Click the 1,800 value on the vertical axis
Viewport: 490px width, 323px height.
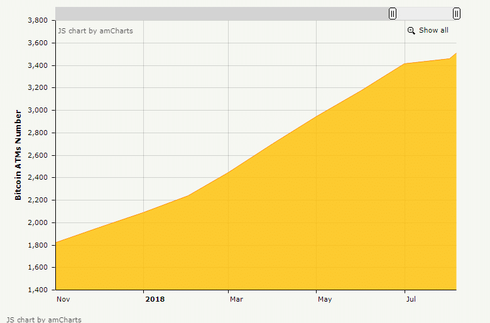38,245
